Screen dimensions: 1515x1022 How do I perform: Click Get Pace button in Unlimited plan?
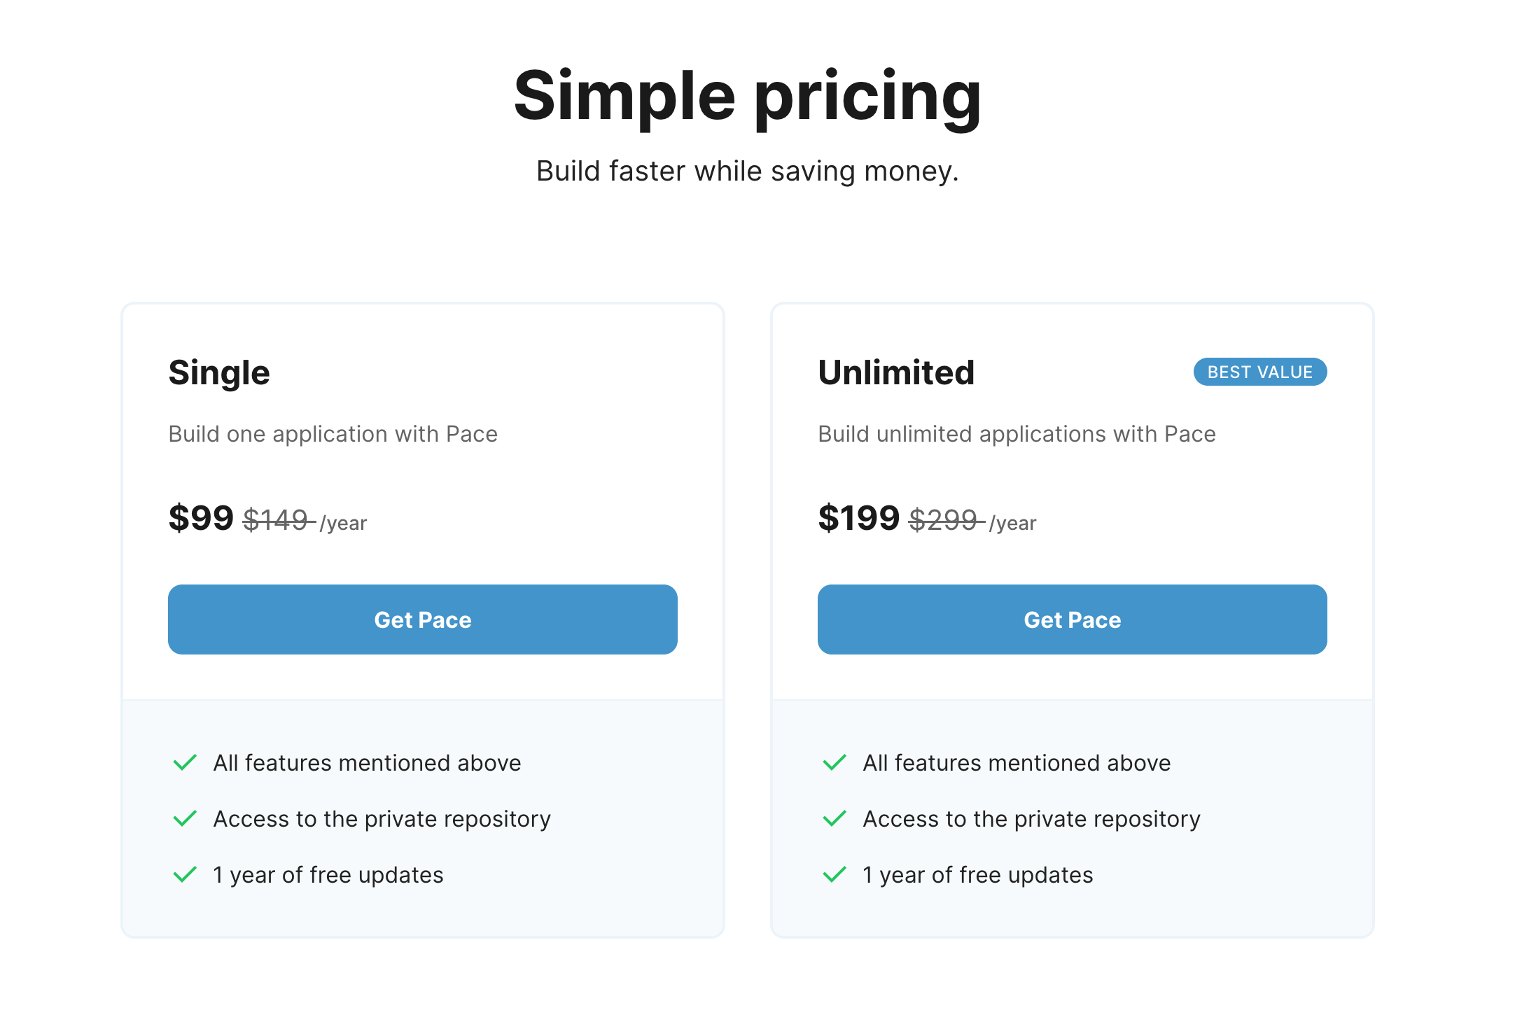(1072, 619)
